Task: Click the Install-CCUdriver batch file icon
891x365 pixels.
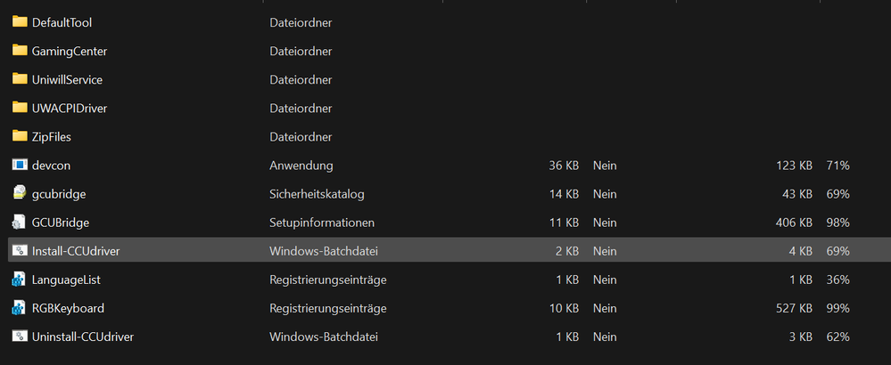Action: pyautogui.click(x=20, y=251)
